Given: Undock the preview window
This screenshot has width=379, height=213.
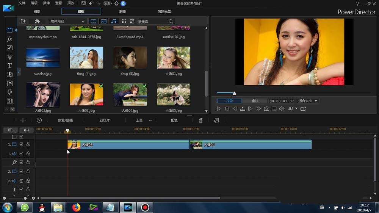Looking at the screenshot, I should 303,109.
